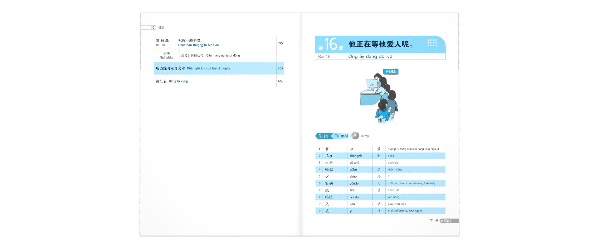Click the word 家 in row 1
Viewport: 599px width, 248px height.
pos(327,149)
